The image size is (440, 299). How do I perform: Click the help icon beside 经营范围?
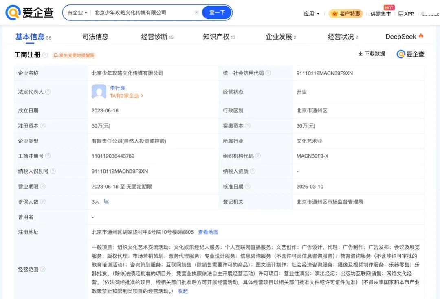(43, 269)
